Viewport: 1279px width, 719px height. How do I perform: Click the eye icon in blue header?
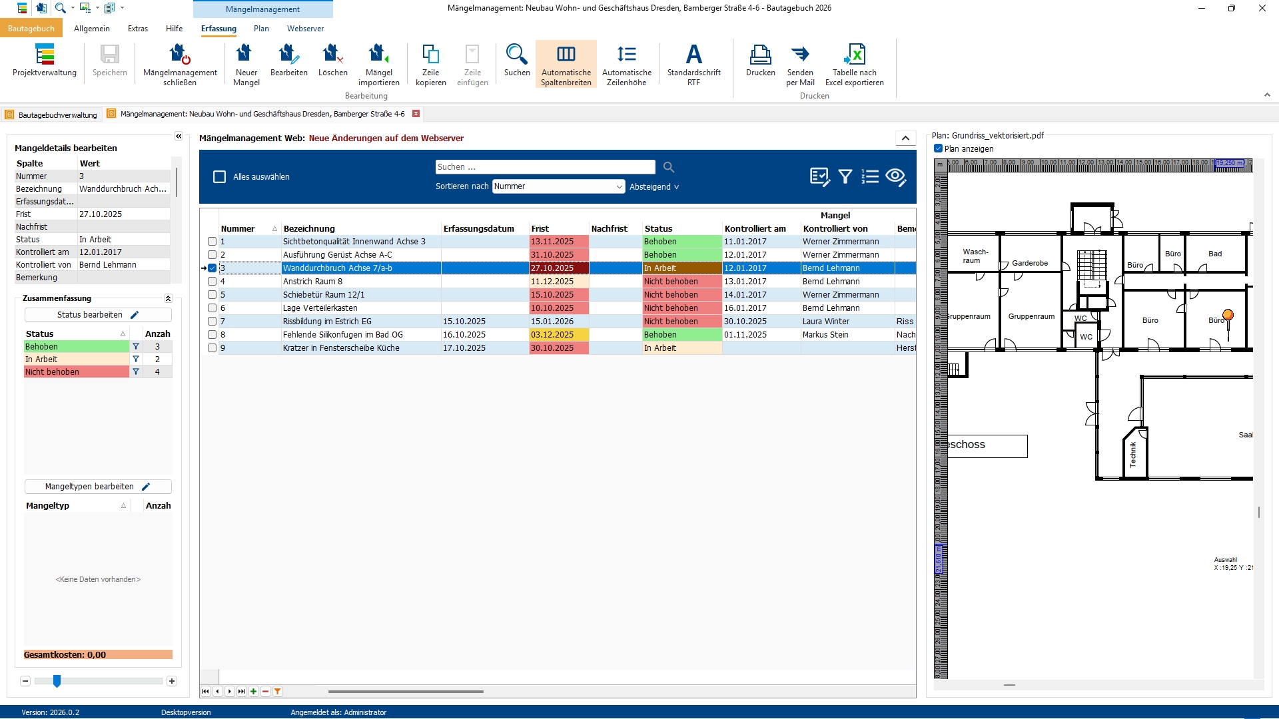coord(896,176)
